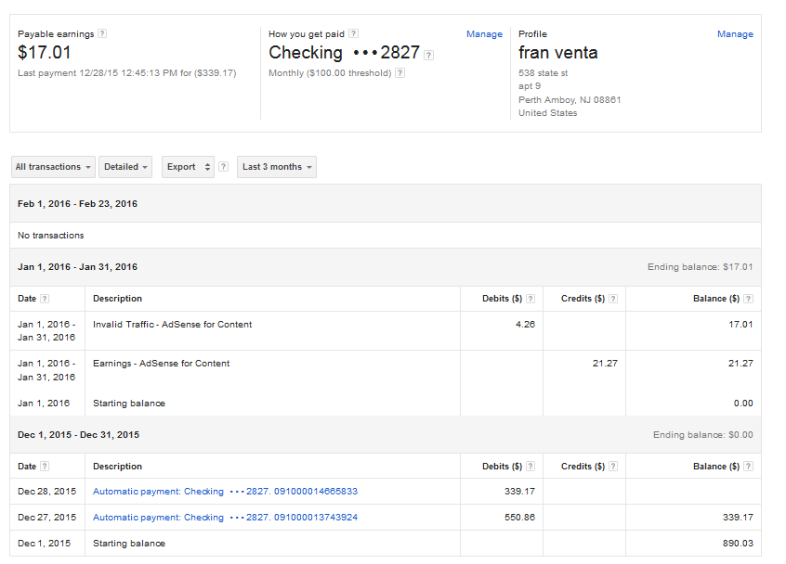The width and height of the screenshot is (786, 564).
Task: Click the 538 state st address line
Action: [x=543, y=73]
